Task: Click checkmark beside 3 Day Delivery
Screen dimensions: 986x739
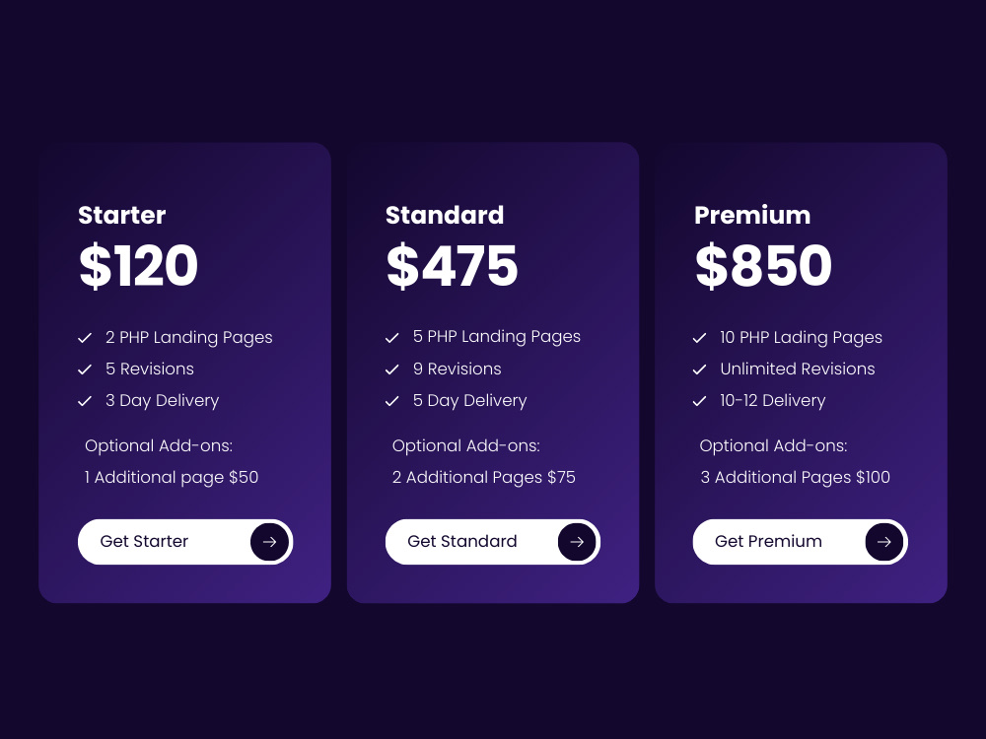Action: 85,401
